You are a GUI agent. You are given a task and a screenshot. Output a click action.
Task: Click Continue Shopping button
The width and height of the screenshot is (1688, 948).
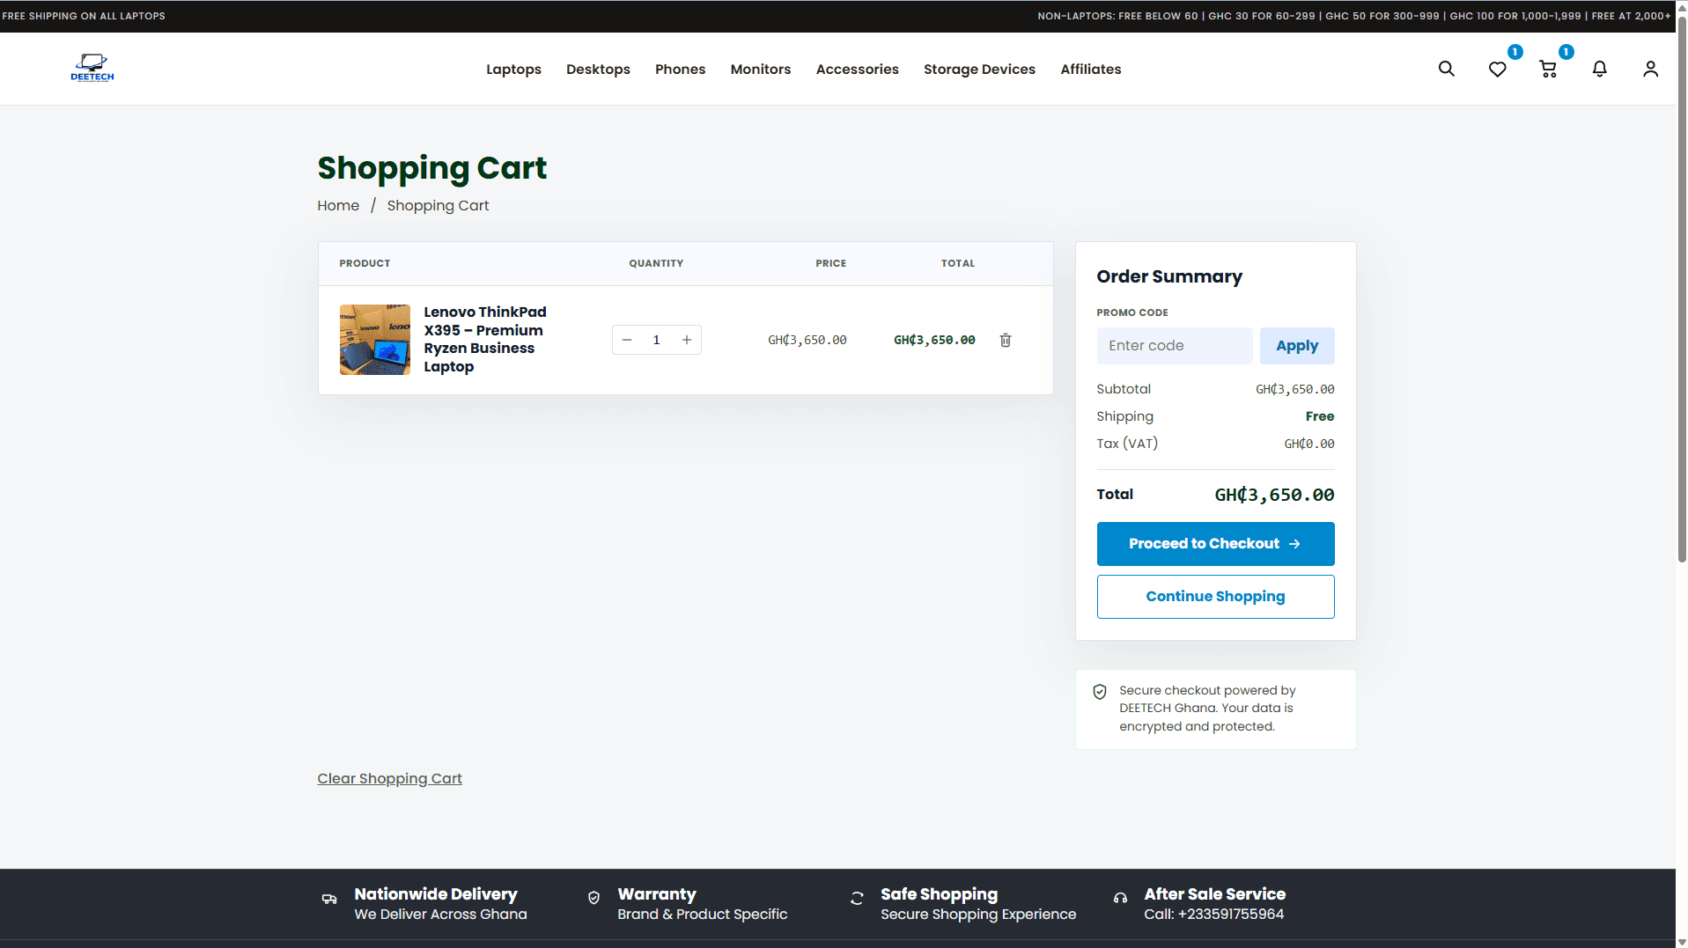pyautogui.click(x=1215, y=597)
